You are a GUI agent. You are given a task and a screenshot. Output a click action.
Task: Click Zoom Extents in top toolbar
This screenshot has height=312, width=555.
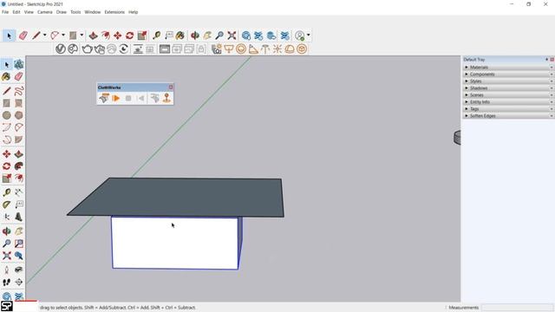tap(232, 36)
